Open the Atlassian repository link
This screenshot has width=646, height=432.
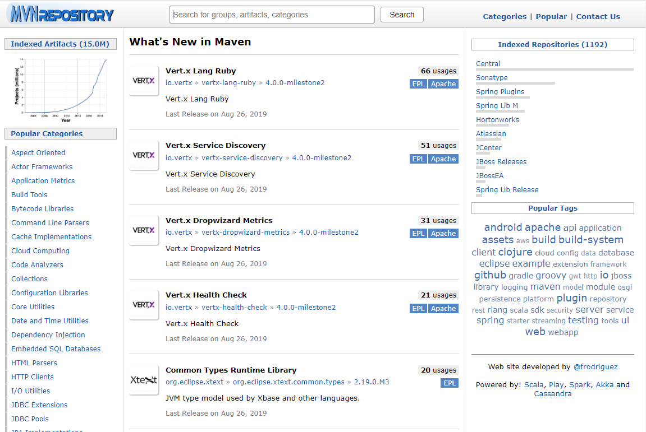click(x=491, y=134)
